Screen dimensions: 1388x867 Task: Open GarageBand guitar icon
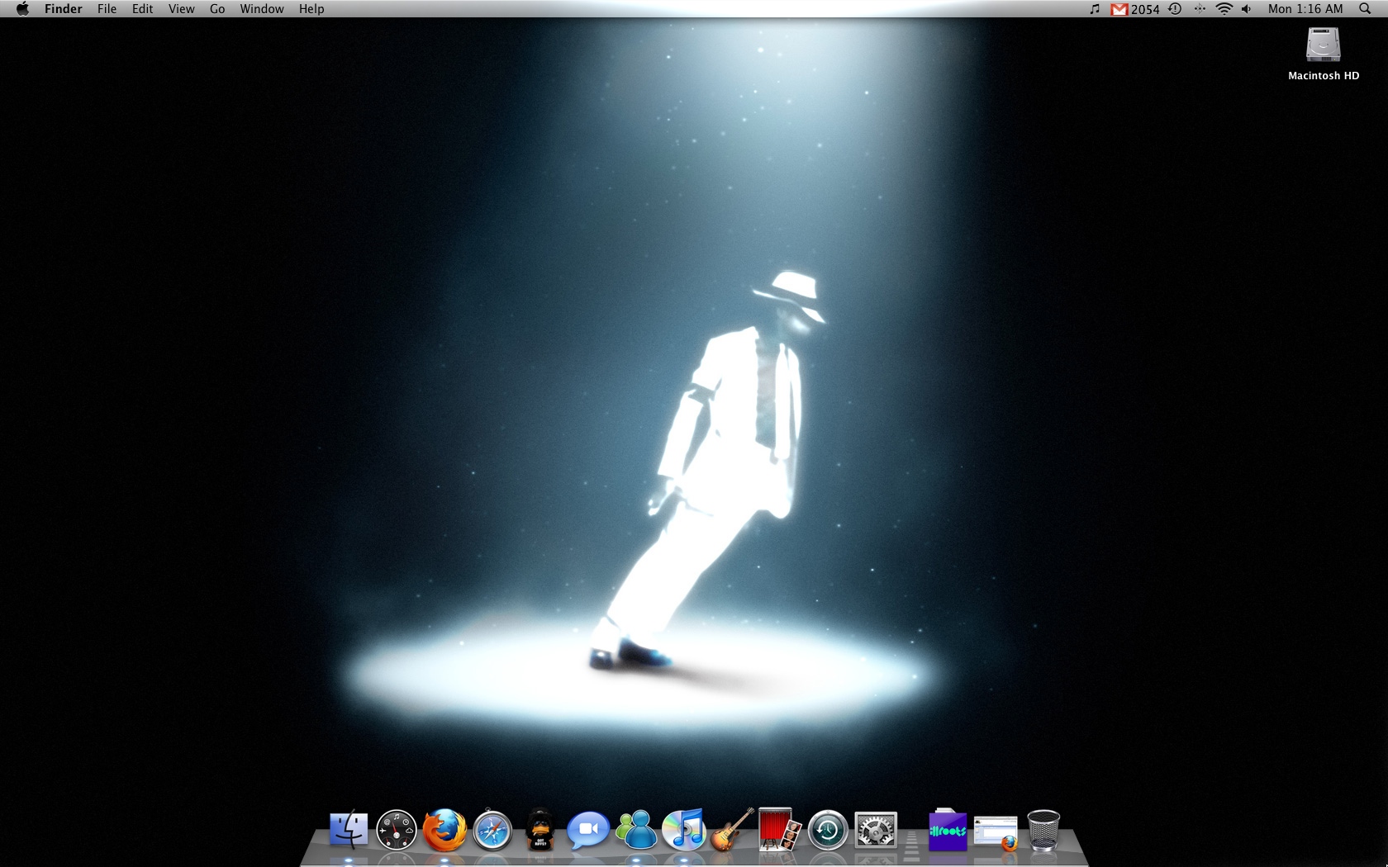pos(732,830)
